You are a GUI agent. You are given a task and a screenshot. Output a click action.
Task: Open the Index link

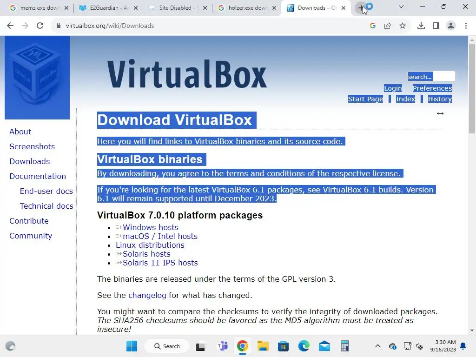click(405, 99)
